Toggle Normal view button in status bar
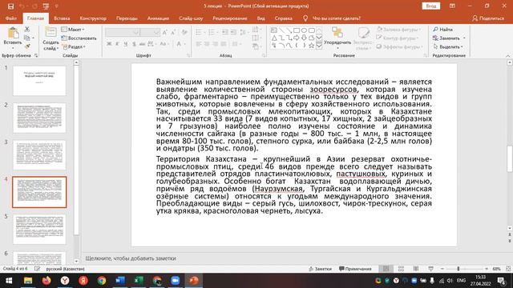The height and width of the screenshot is (288, 513). (386, 269)
